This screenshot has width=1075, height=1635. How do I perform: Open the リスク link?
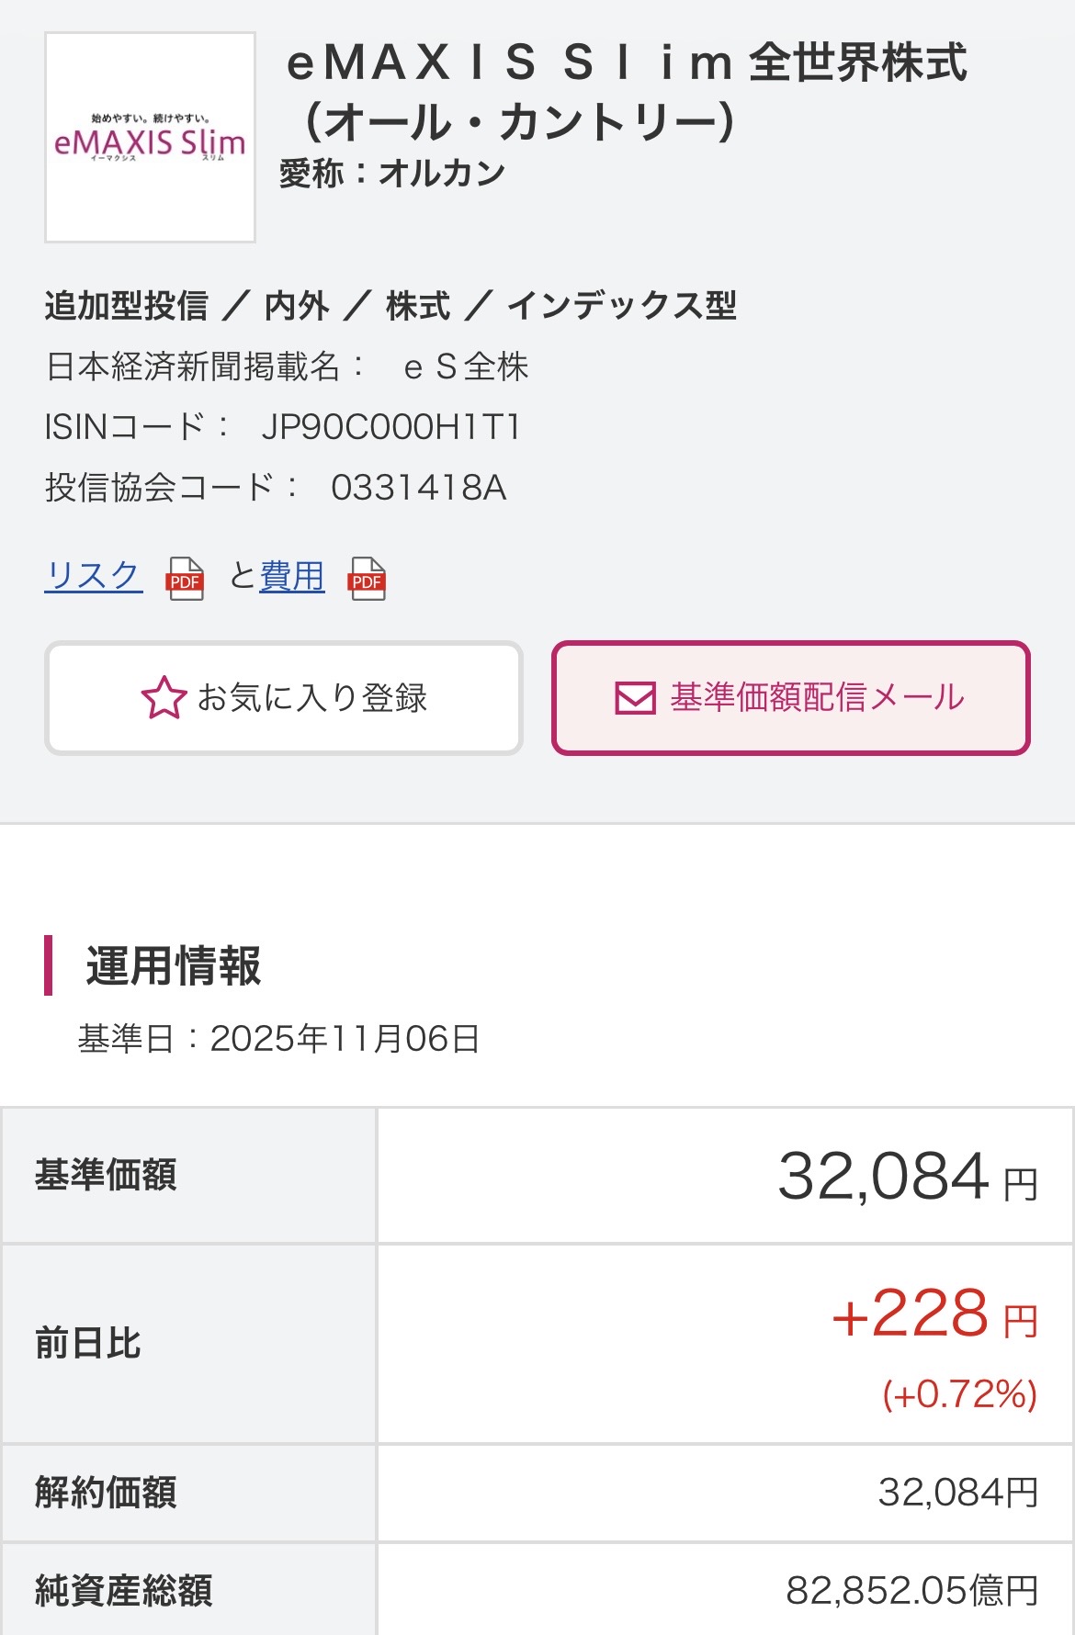93,576
